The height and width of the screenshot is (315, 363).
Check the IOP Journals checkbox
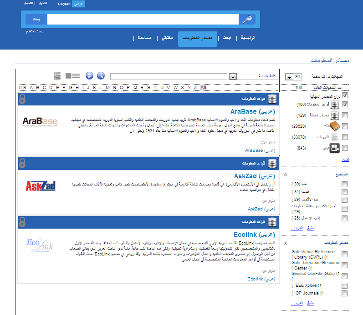344,294
